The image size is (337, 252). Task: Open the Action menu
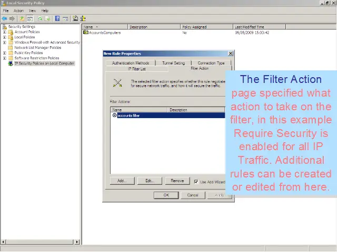(x=18, y=10)
